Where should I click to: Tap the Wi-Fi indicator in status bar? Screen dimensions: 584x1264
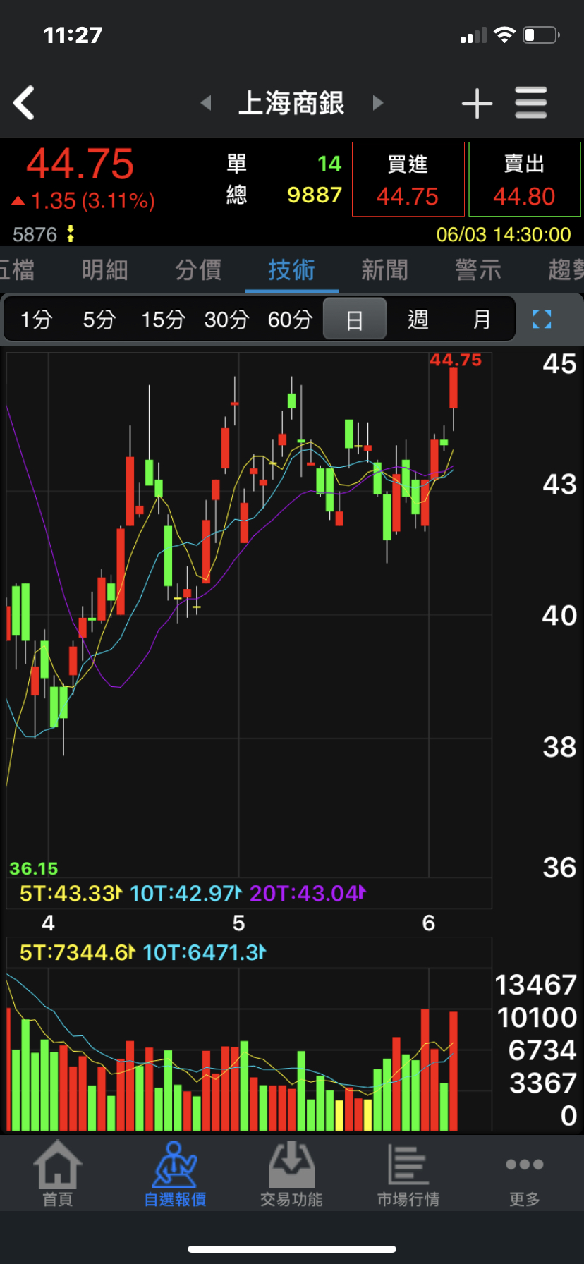505,35
